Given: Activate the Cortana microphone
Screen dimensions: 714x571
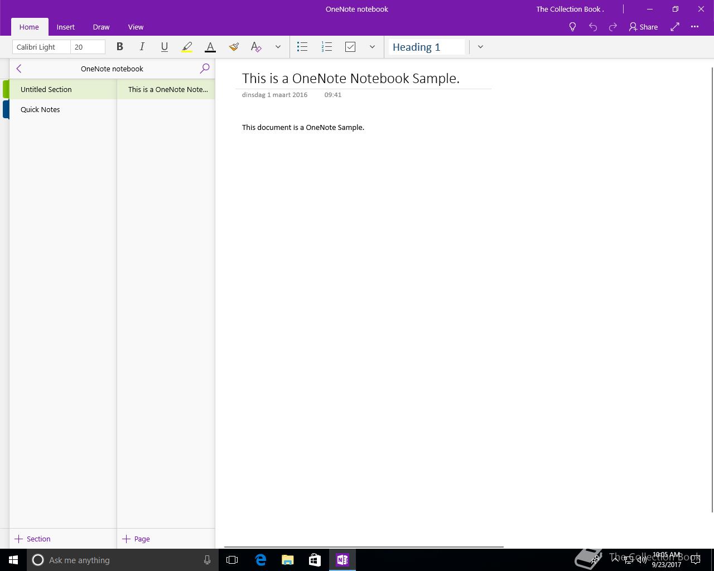Looking at the screenshot, I should (207, 560).
